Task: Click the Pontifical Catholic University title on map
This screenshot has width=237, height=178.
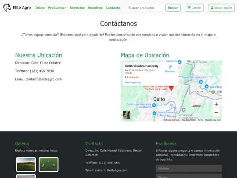Action: 143,66
